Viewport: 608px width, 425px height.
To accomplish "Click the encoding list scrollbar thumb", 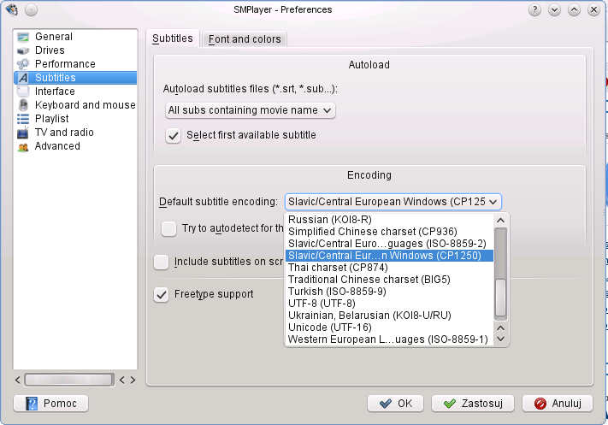I will pos(500,298).
